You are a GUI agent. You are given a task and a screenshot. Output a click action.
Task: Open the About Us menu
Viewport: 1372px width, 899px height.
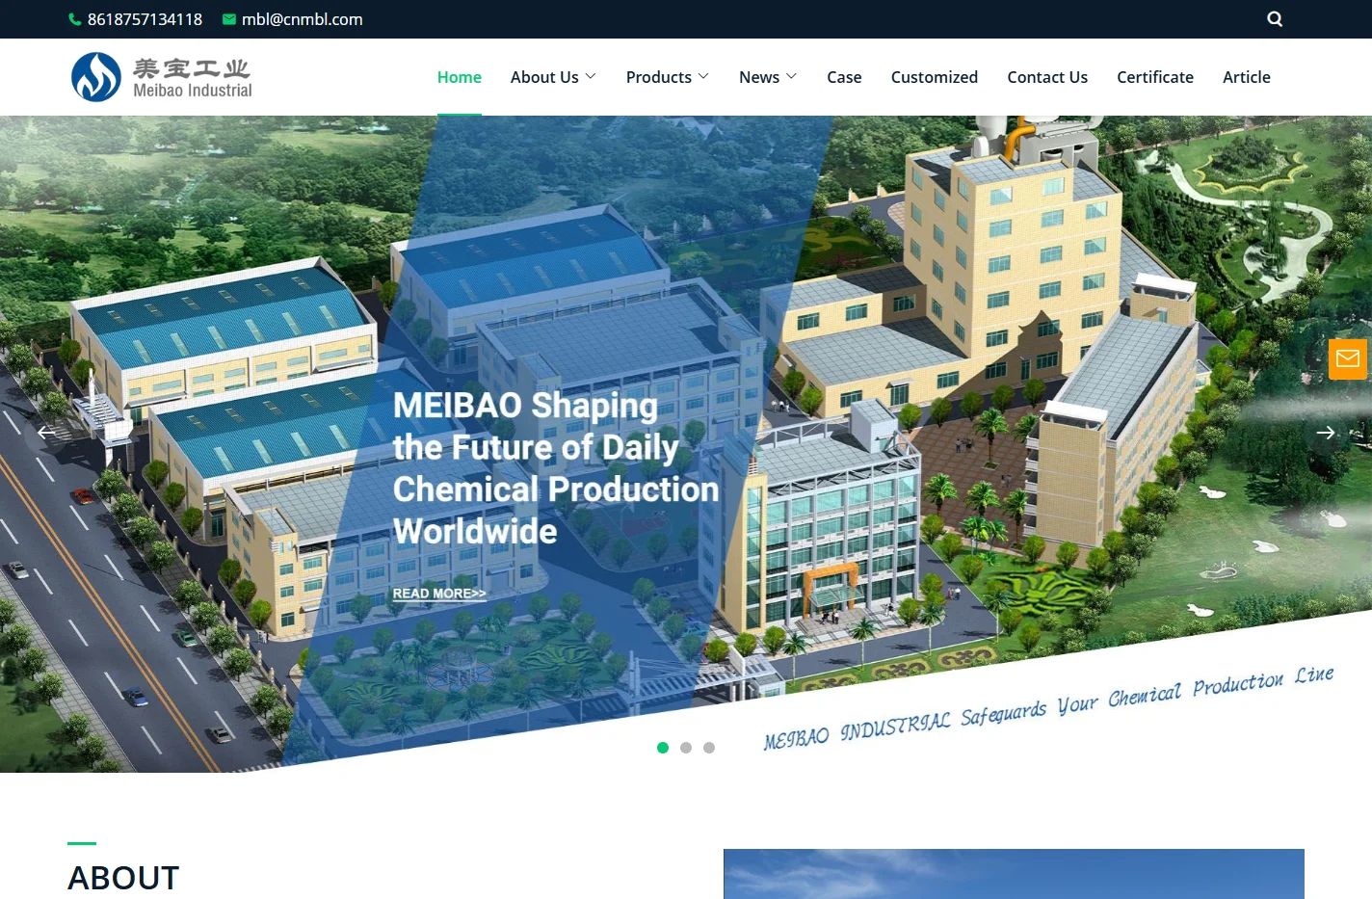click(544, 77)
